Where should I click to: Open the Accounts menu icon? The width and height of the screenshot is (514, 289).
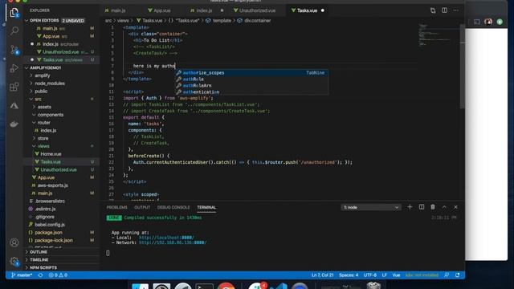14,242
